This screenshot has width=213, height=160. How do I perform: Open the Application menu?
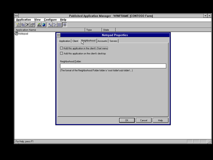23,20
